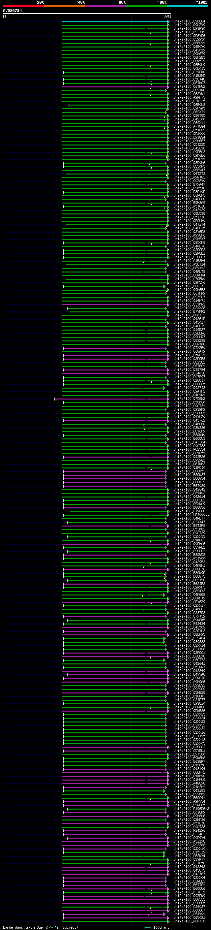Select hit UniRef100_Q9ATH2

(x=189, y=391)
